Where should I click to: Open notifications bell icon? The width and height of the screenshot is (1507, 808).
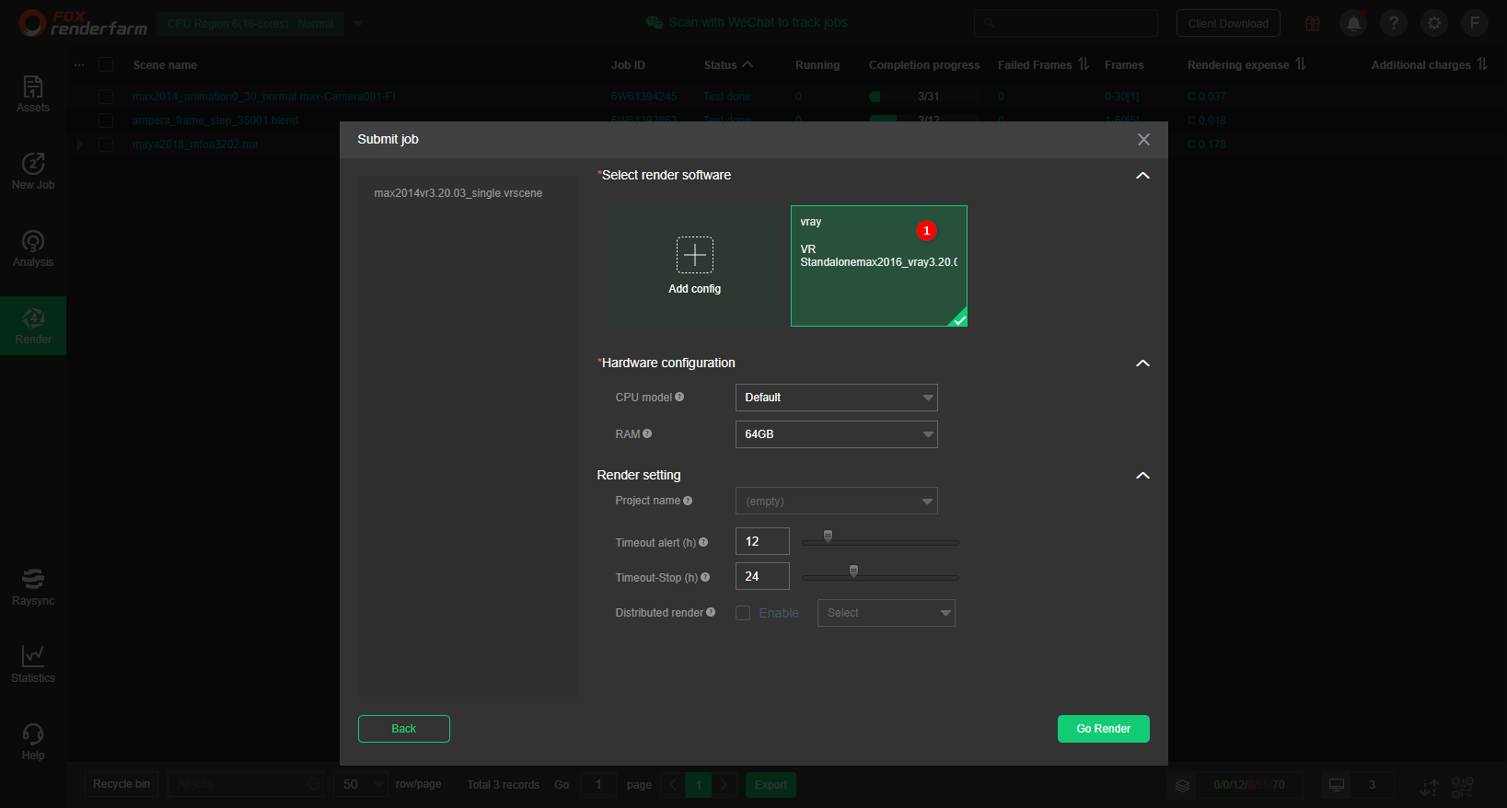[1353, 23]
